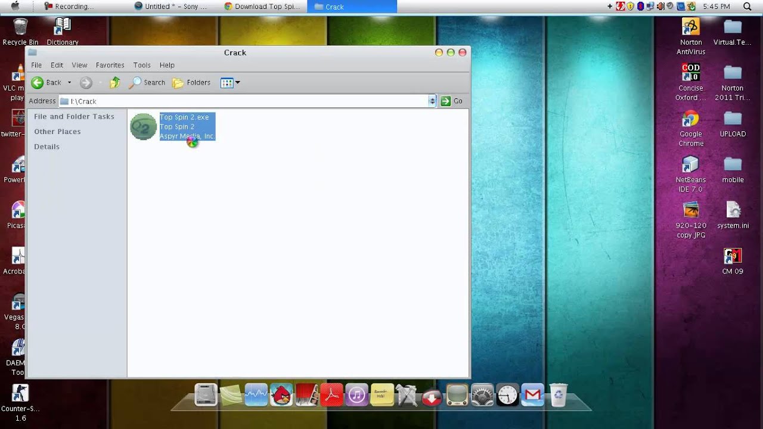Expand the address bar dropdown
The height and width of the screenshot is (429, 763).
pos(432,101)
